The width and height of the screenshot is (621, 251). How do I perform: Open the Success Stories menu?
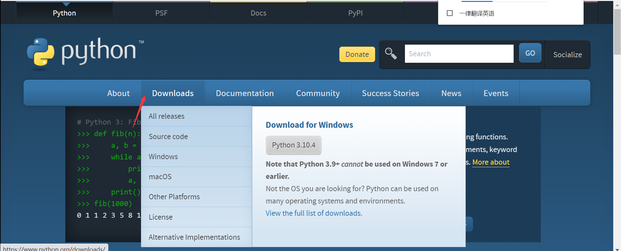(390, 93)
